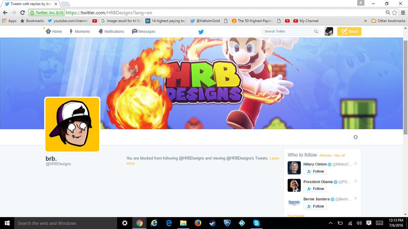408x229 pixels.
Task: Refresh the Who to follow list
Action: tap(325, 155)
